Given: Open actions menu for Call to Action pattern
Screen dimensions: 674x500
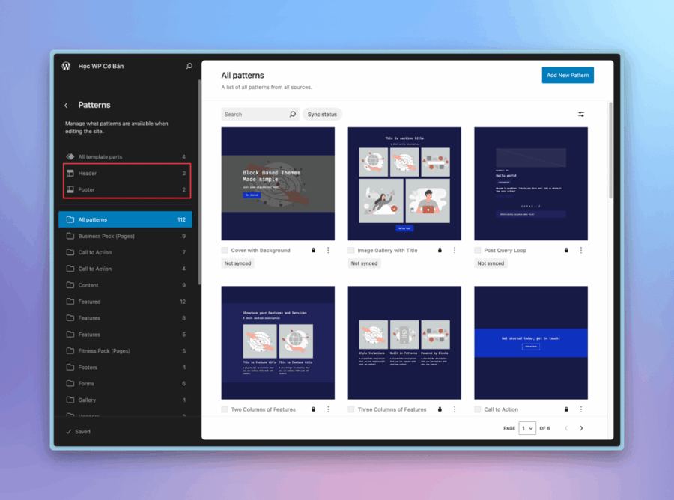Looking at the screenshot, I should (580, 409).
